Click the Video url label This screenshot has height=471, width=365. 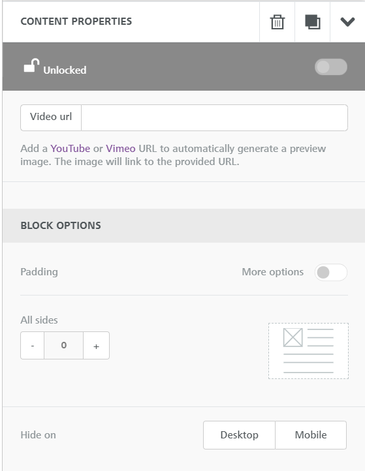51,117
